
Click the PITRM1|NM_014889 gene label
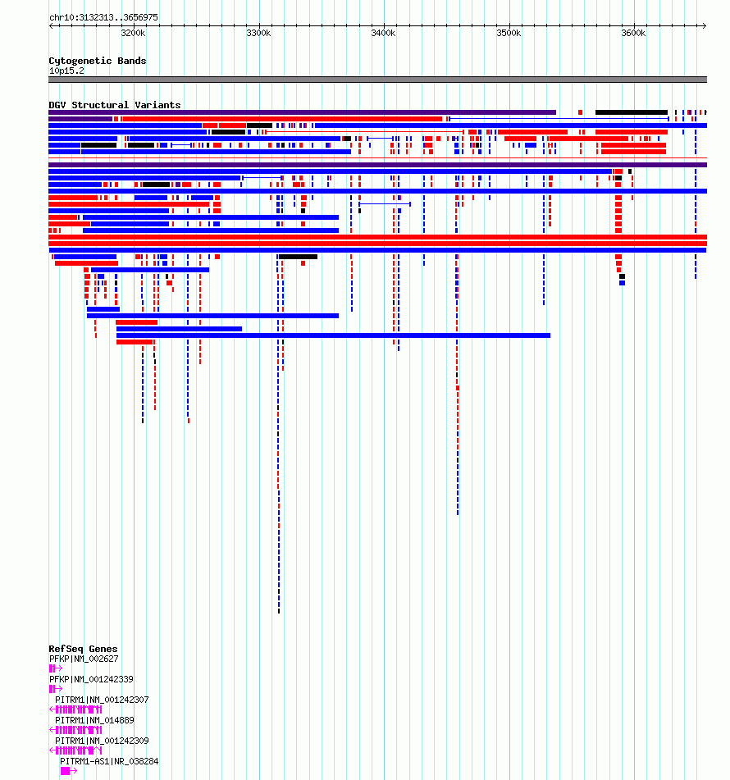click(94, 720)
